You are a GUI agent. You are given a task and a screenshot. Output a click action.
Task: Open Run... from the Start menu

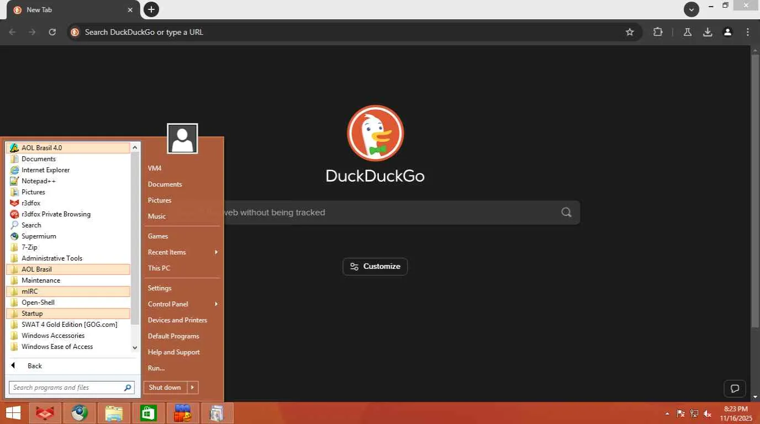pos(183,368)
